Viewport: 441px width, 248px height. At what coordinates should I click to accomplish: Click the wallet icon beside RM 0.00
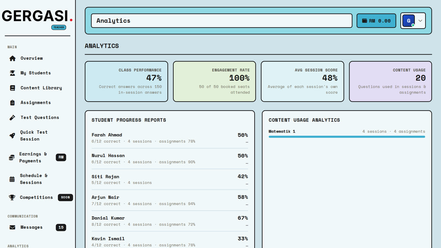(x=365, y=21)
